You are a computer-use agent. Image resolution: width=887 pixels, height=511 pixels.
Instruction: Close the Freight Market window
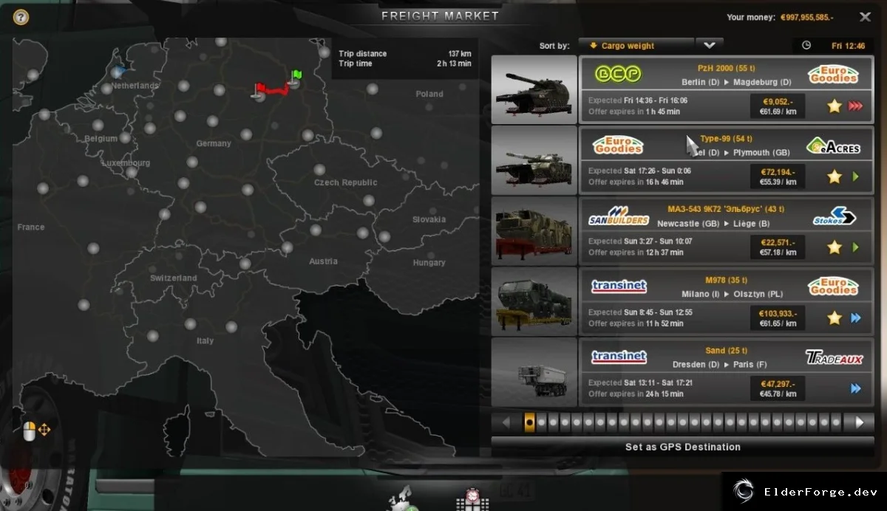(865, 17)
